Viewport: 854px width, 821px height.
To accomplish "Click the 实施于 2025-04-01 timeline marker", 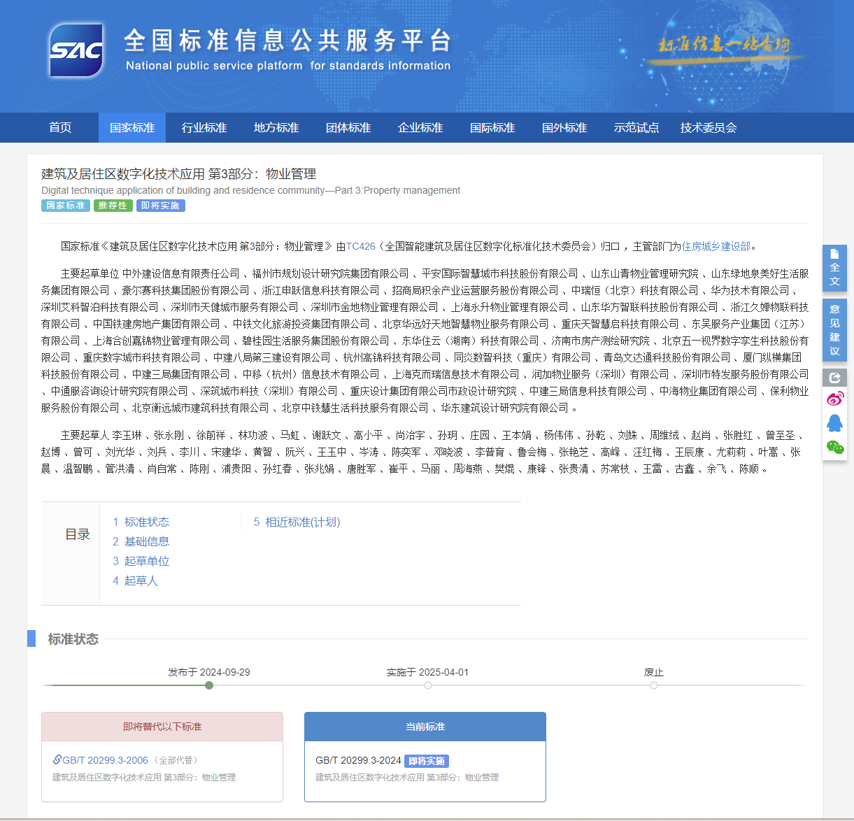I will [428, 685].
